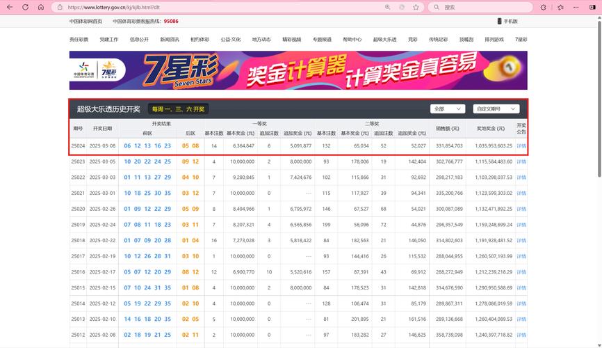Screen dimensions: 602x348
Task: Add page to favorites with star icon
Action: point(416,7)
